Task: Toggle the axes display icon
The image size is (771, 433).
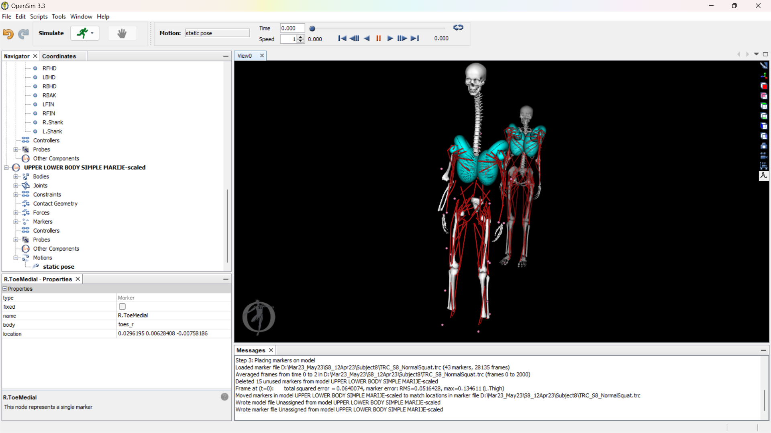Action: pos(764,75)
